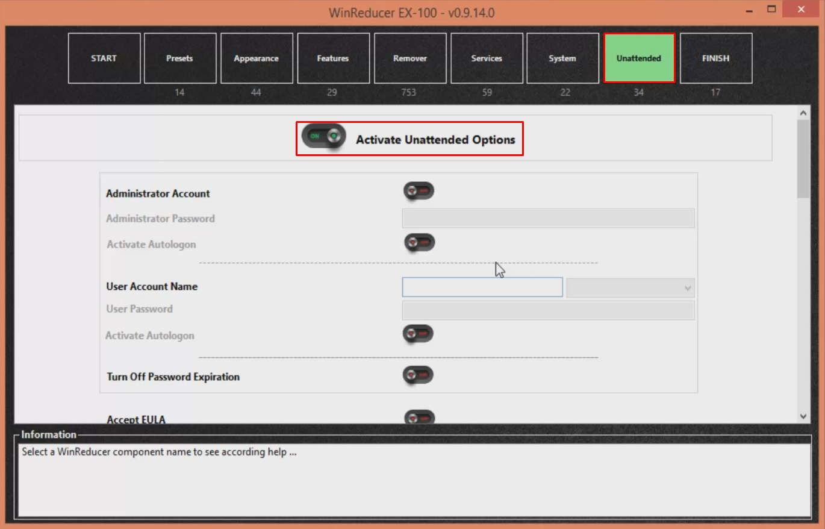Go to the Features tab
Screen dimensions: 825x529
(333, 58)
